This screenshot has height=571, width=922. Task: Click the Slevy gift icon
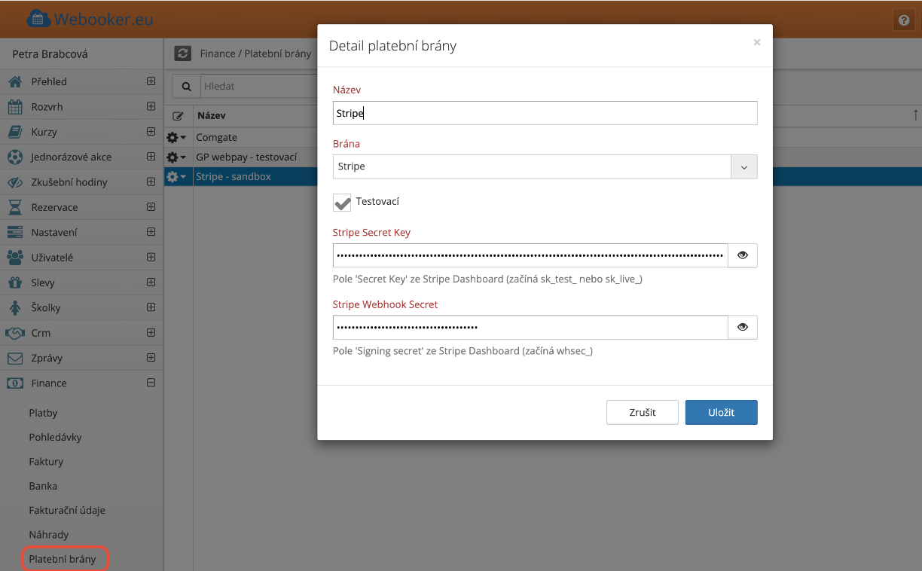pos(15,283)
